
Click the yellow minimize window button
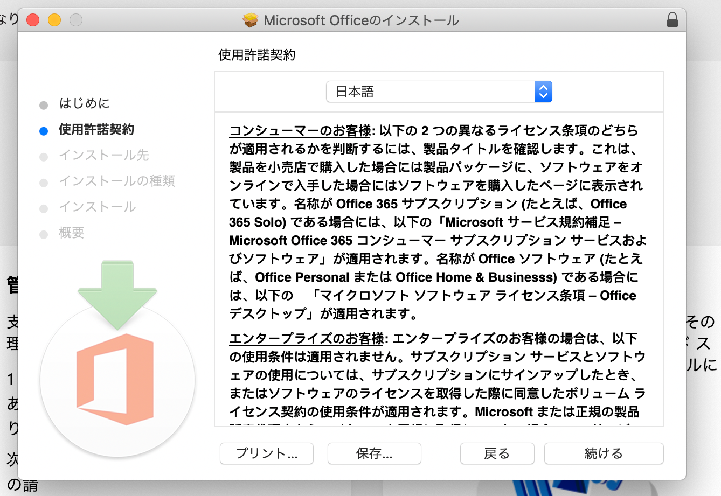(x=54, y=20)
